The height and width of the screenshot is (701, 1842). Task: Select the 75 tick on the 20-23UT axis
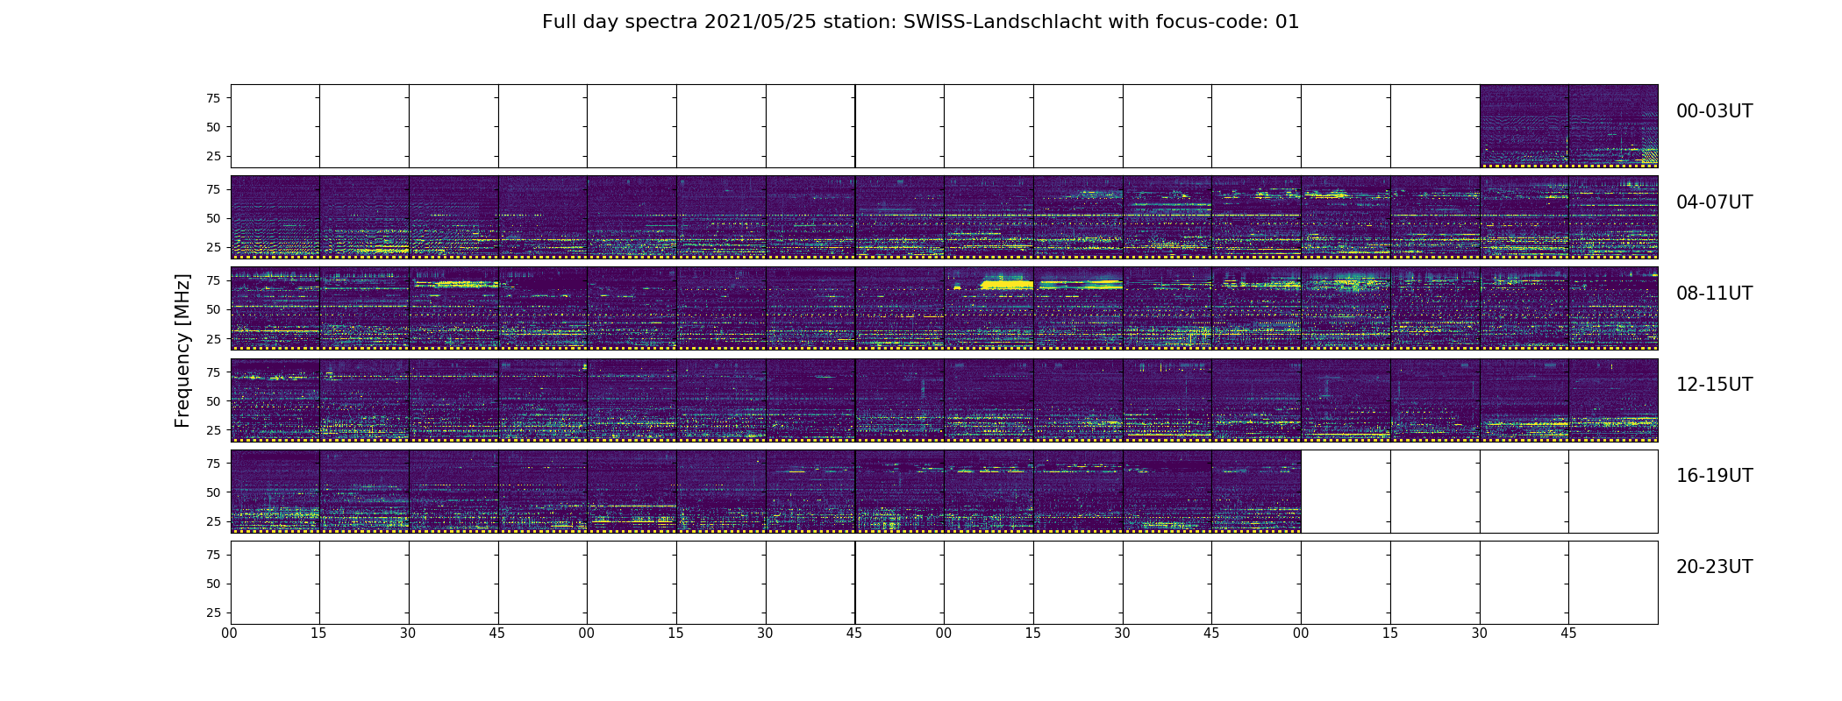tap(212, 555)
